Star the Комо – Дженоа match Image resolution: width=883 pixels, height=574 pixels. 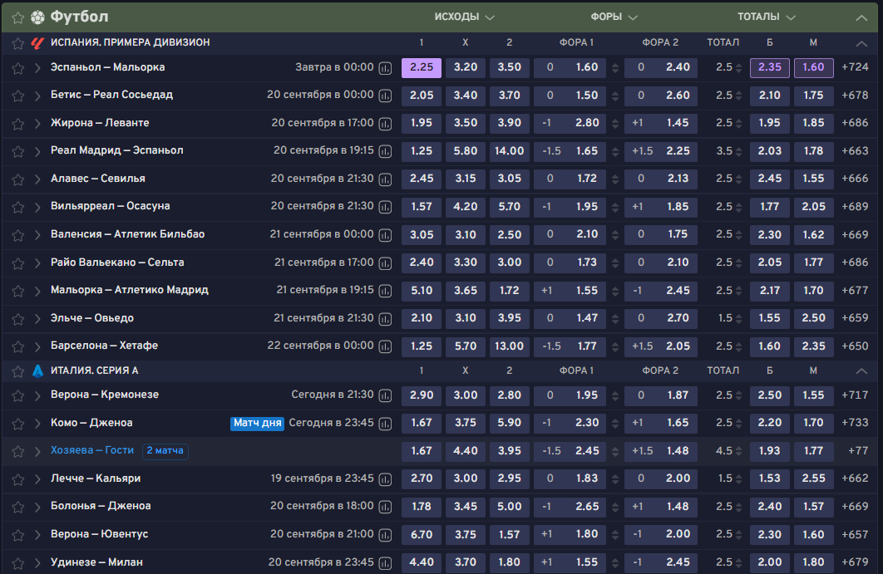(x=18, y=424)
